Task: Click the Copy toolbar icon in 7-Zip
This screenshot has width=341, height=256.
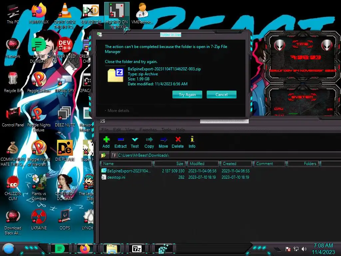Action: 149,142
